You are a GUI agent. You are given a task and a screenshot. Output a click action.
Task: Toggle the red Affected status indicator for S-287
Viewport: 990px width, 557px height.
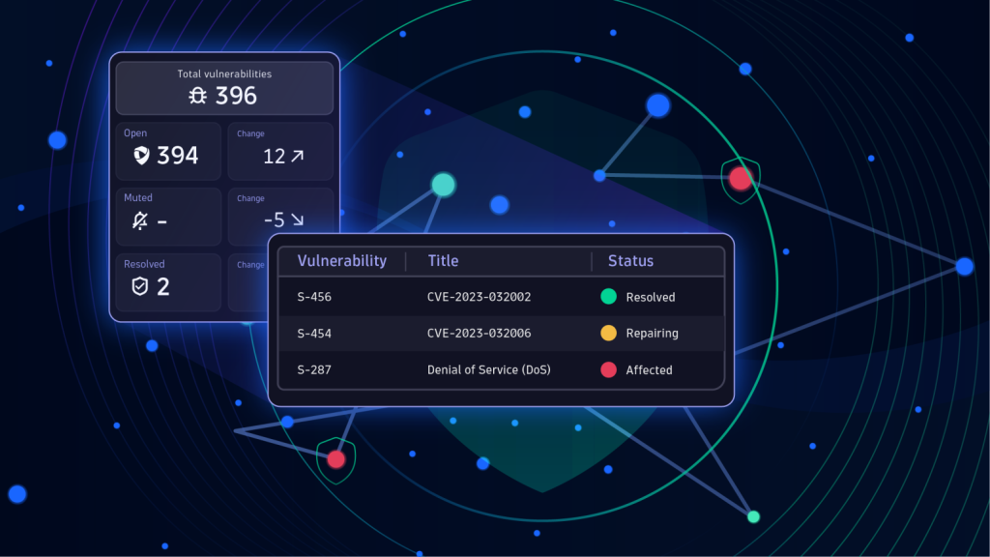pyautogui.click(x=607, y=369)
